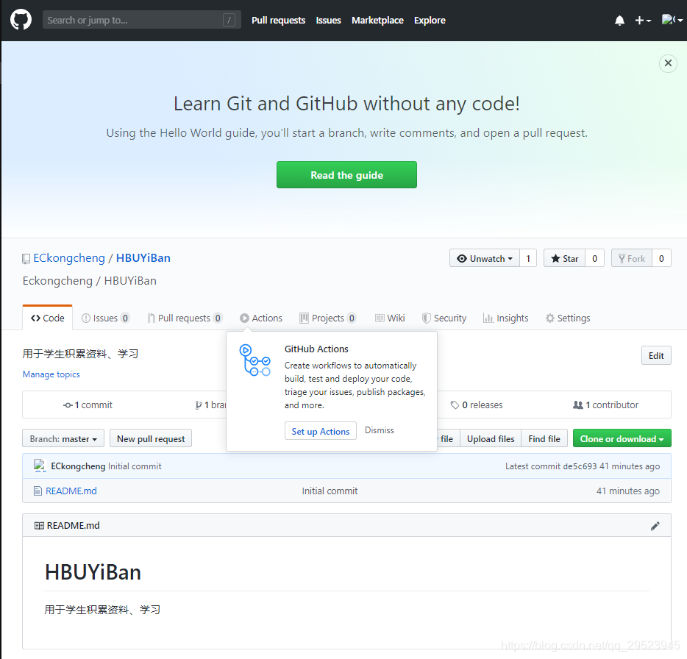
Task: Open the ECkongcheng commit author link
Action: [x=78, y=466]
